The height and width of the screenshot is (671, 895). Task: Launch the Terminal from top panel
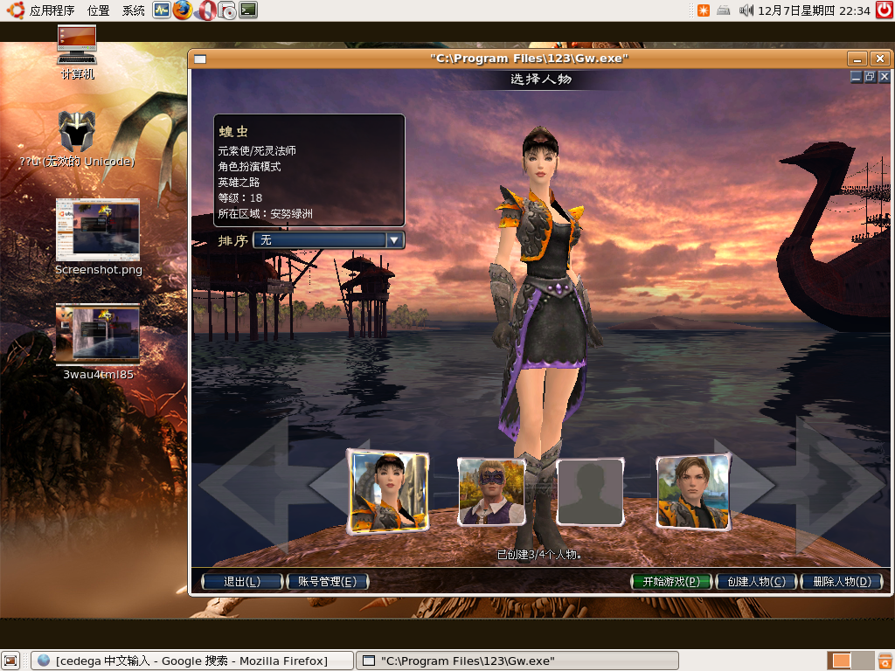248,10
